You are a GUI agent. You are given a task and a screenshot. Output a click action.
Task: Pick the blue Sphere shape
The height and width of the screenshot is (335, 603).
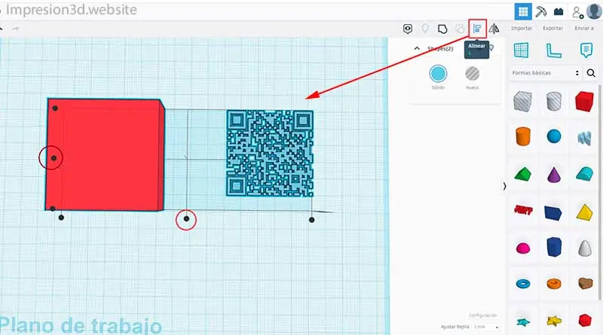[554, 136]
